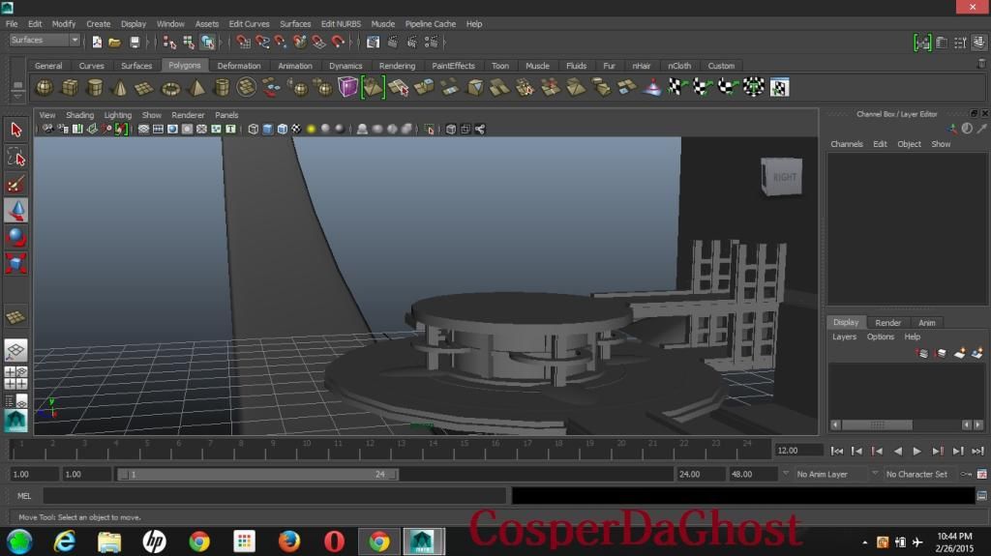Click the RIGHT face of view cube

click(x=784, y=177)
